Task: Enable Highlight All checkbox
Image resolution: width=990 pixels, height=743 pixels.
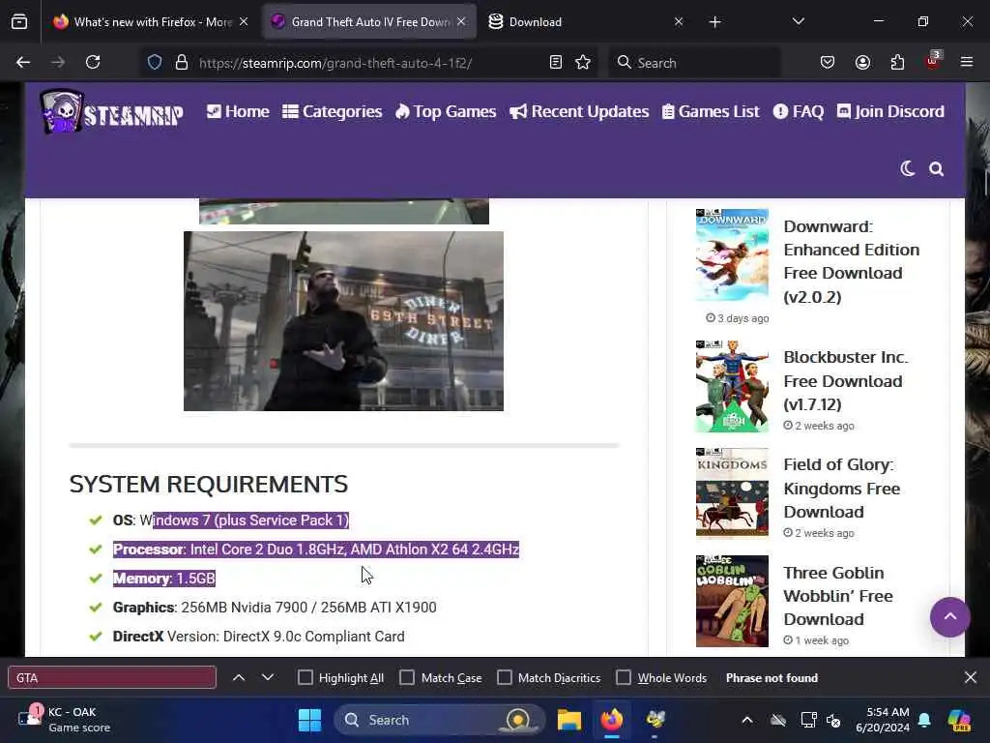Action: [x=306, y=677]
